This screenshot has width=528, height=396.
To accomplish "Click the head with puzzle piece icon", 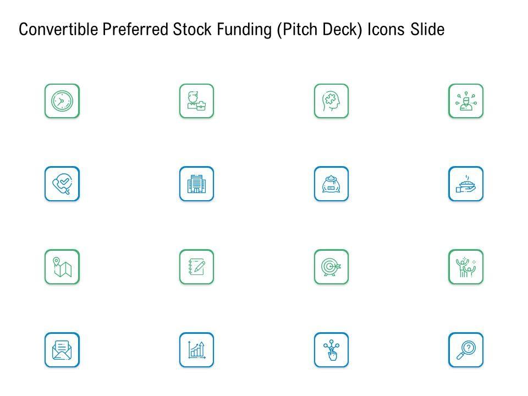I will [331, 101].
